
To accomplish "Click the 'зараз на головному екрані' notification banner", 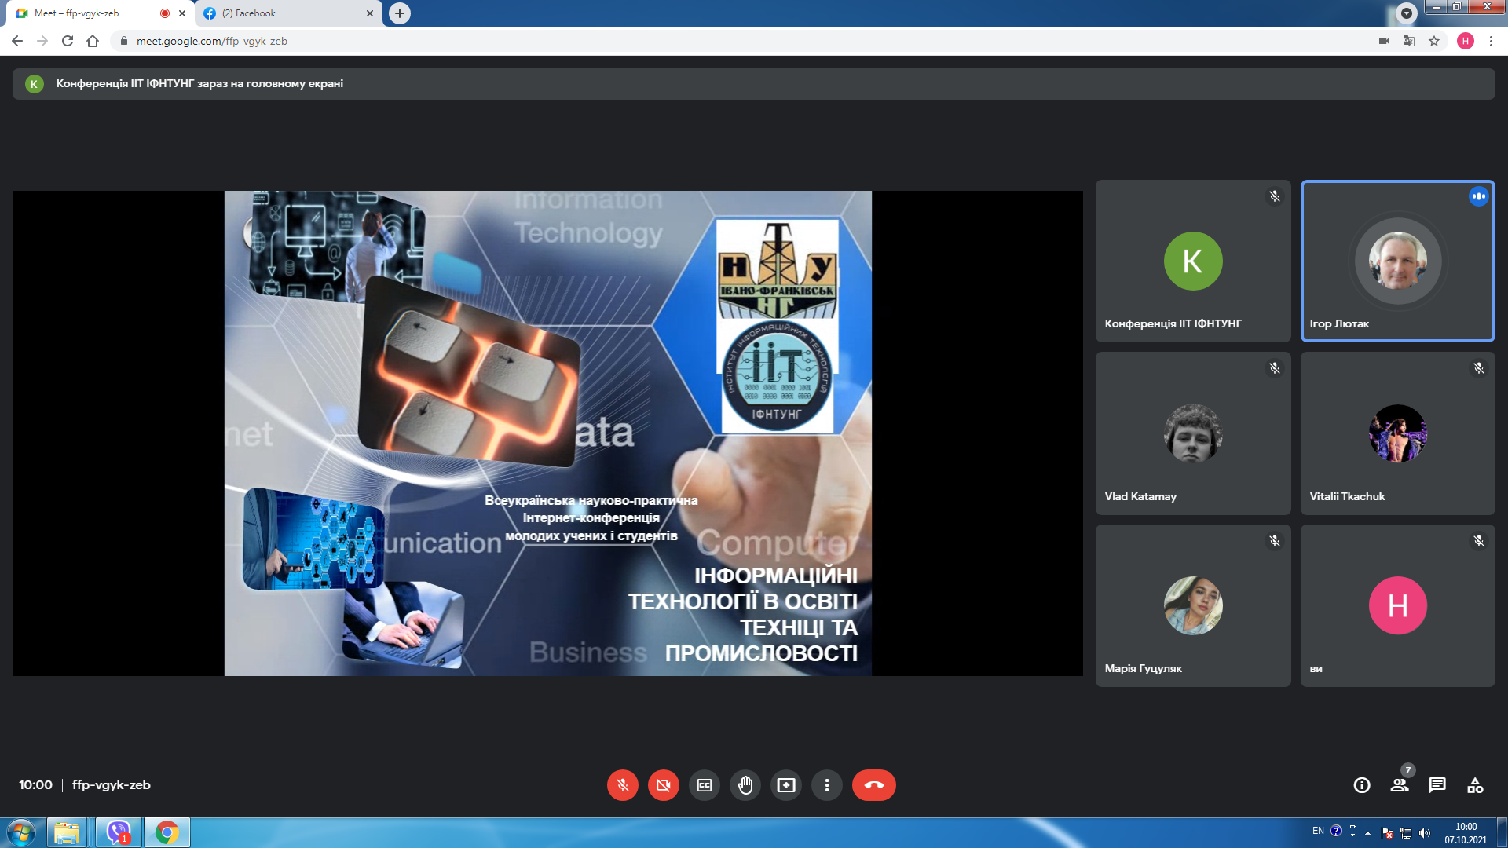I will coord(753,84).
